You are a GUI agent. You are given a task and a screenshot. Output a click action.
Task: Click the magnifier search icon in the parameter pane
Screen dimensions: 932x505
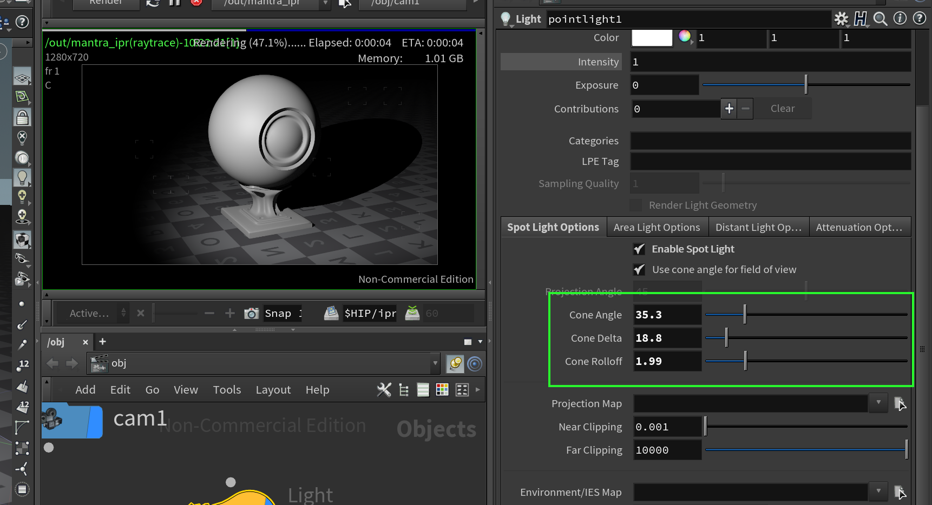(x=880, y=18)
